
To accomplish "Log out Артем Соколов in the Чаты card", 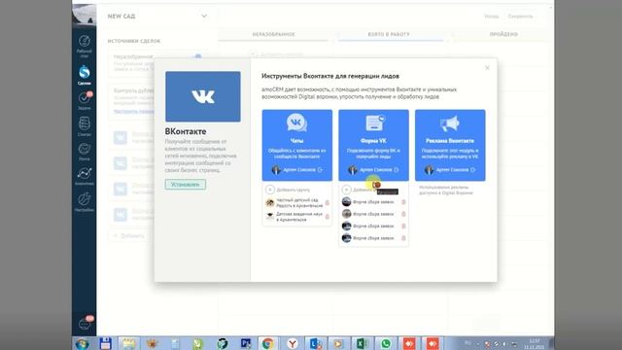I will click(320, 170).
